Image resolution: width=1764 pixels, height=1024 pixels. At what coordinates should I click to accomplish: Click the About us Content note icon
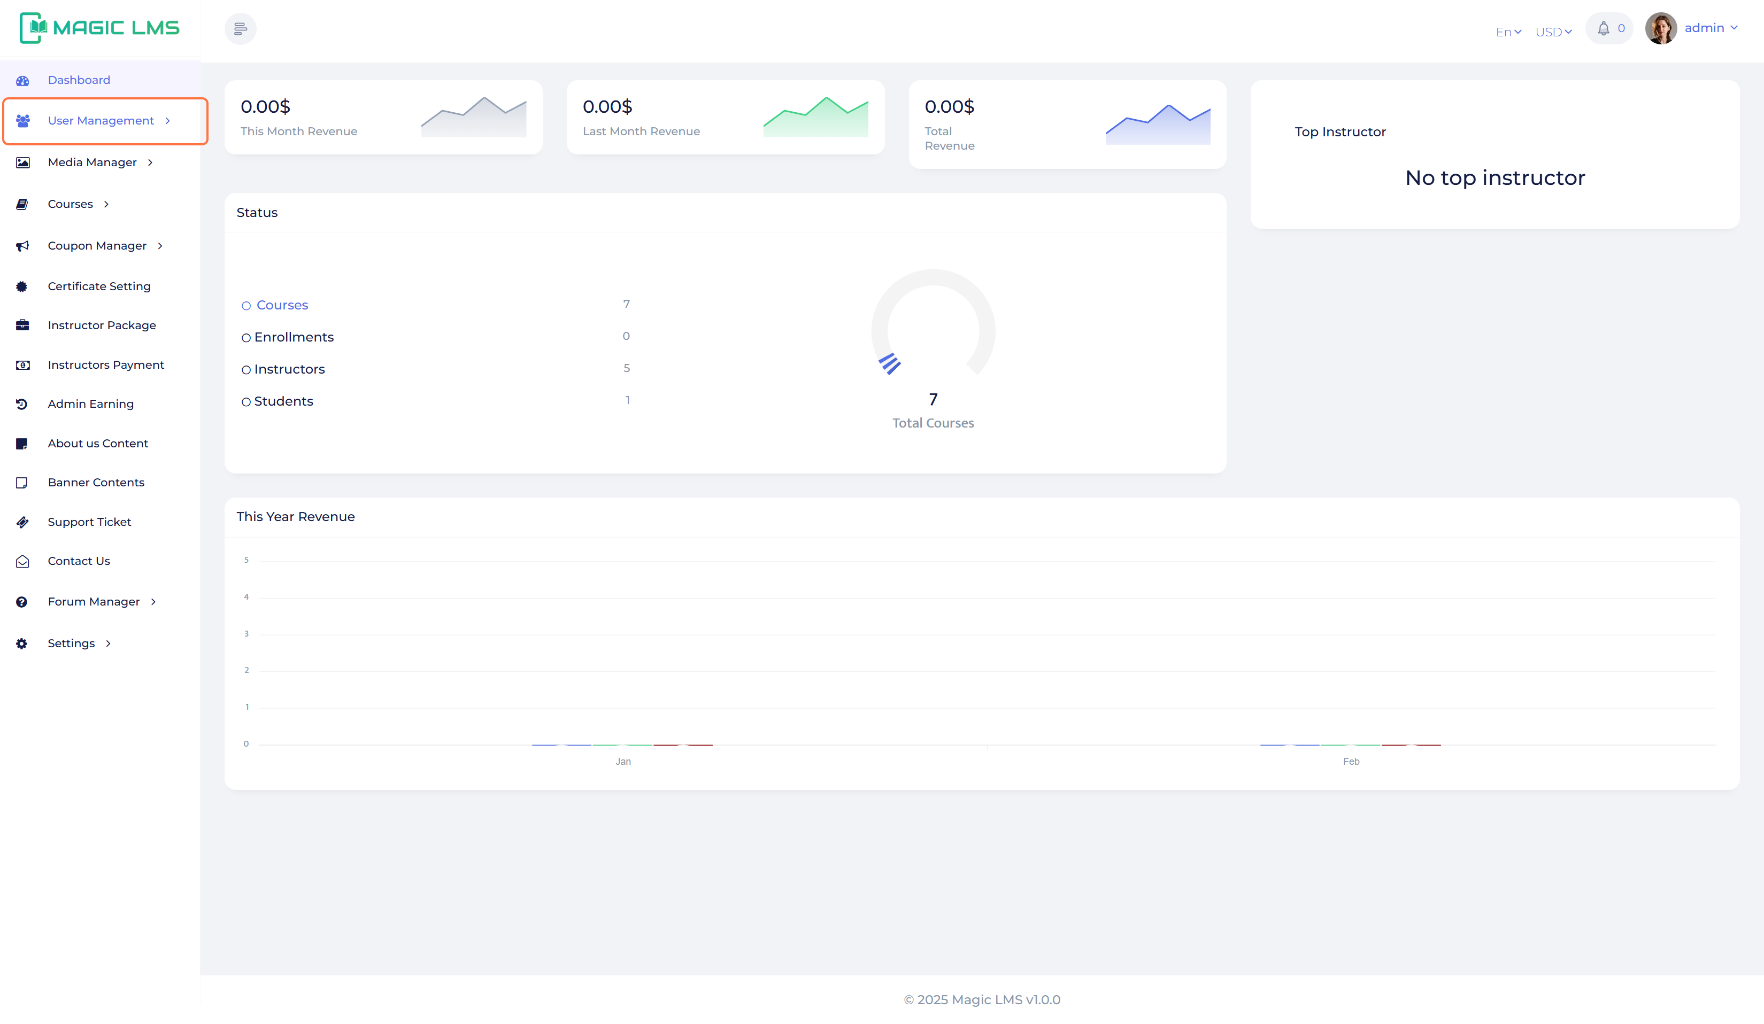tap(22, 444)
